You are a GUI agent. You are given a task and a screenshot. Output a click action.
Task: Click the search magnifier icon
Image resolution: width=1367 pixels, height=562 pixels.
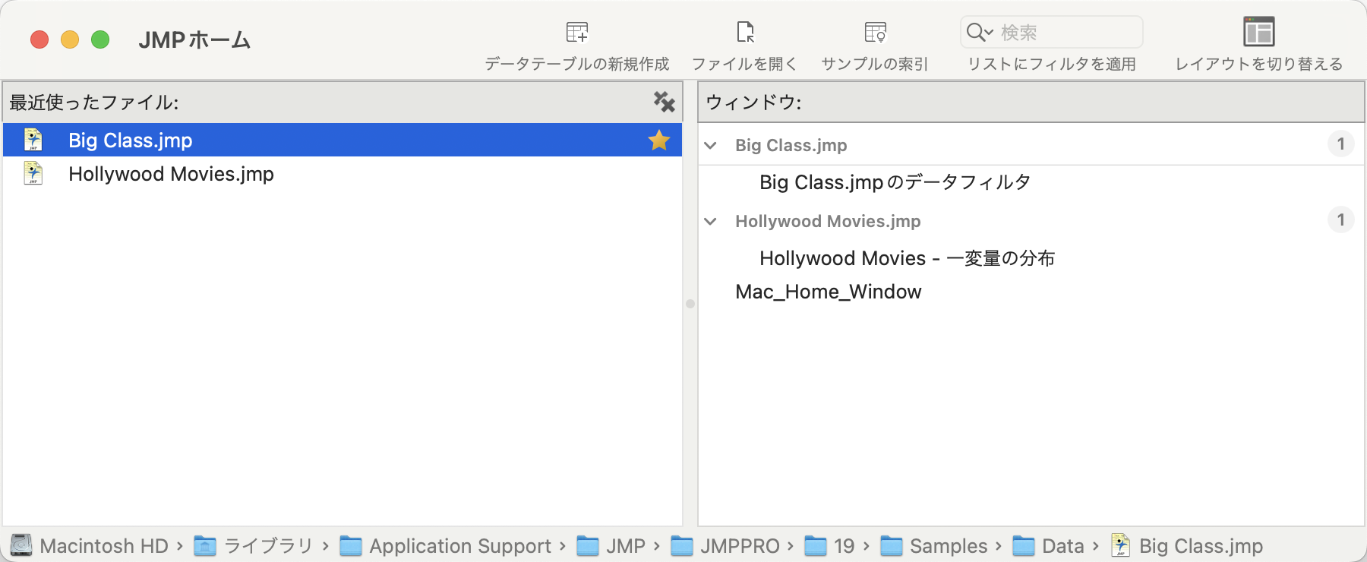975,32
